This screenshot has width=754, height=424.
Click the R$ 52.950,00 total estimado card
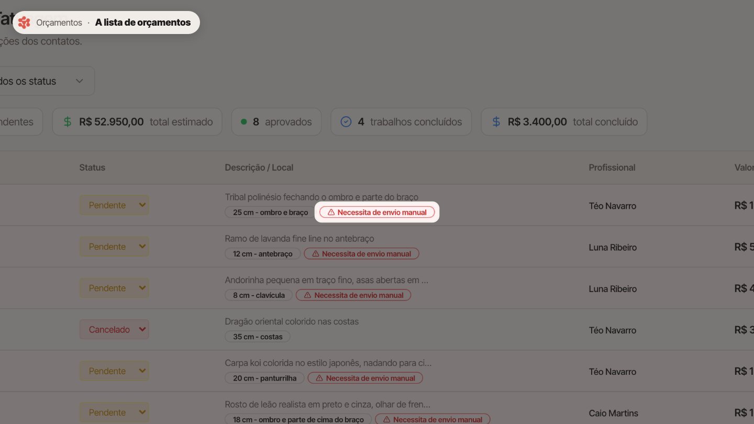coord(137,122)
